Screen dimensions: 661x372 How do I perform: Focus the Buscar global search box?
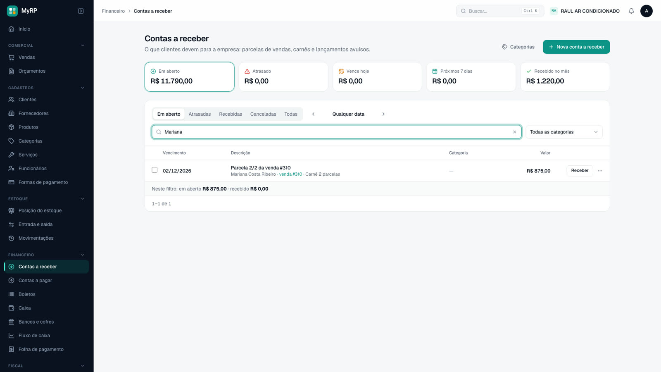tap(500, 11)
